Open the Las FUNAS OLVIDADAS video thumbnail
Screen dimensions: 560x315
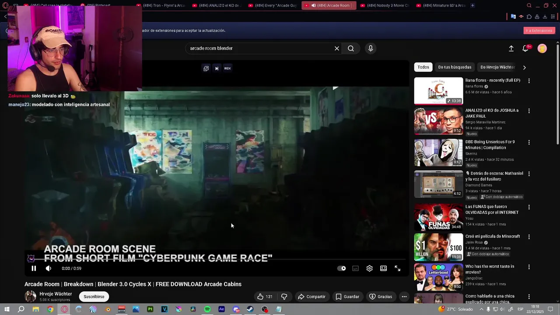(438, 217)
